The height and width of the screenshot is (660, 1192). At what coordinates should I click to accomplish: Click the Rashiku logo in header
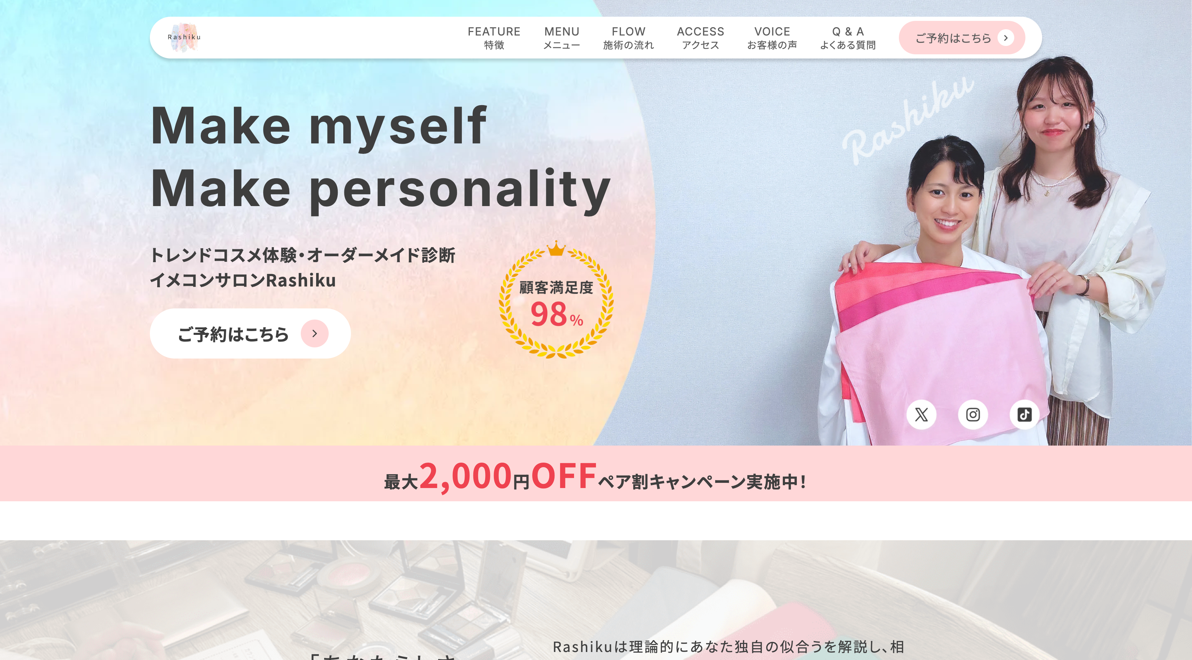pos(184,37)
